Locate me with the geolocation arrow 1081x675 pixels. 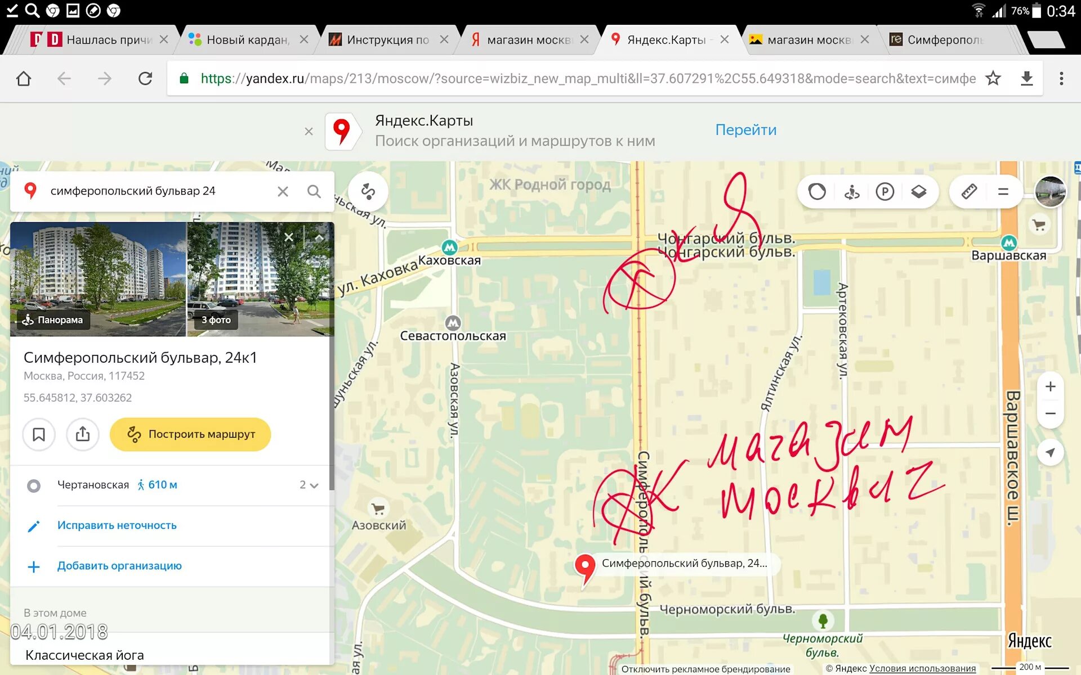1050,452
